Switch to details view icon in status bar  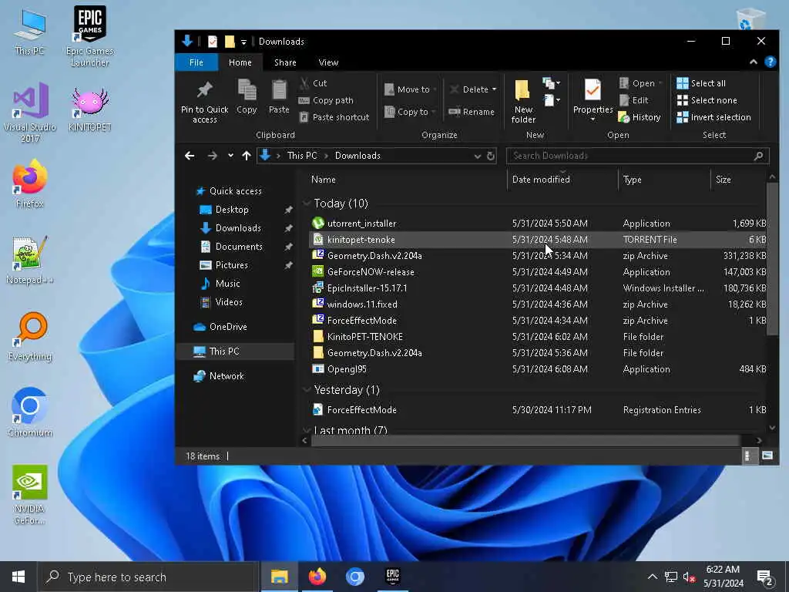point(747,456)
